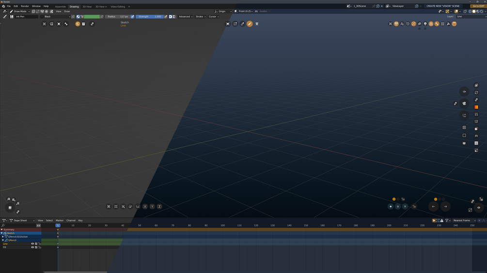Click the orange wrench icon in top-right toolbar

tap(437, 24)
